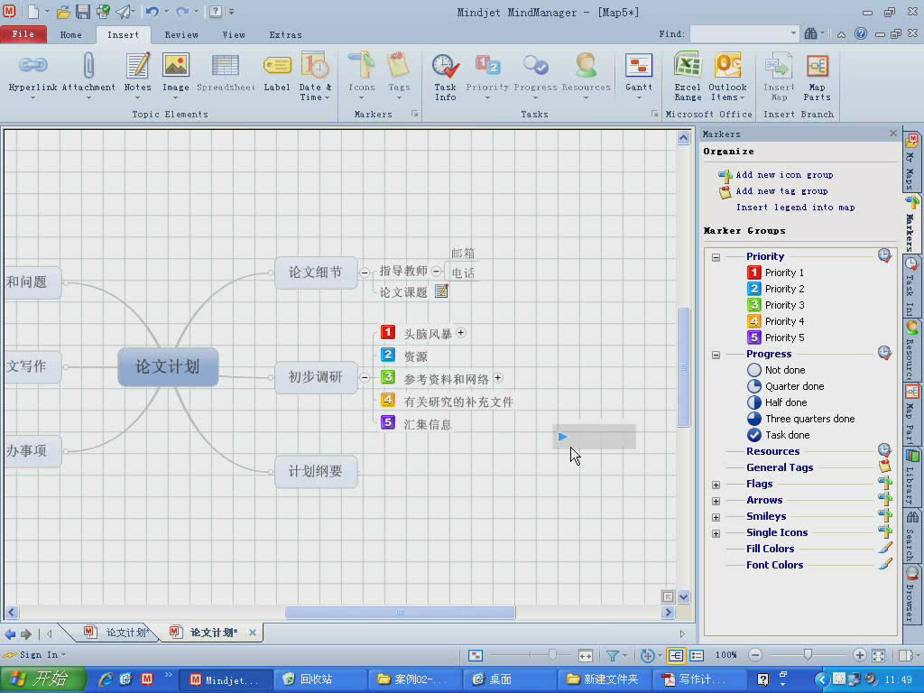Switch to the Home ribbon tab
This screenshot has width=924, height=693.
[x=70, y=35]
